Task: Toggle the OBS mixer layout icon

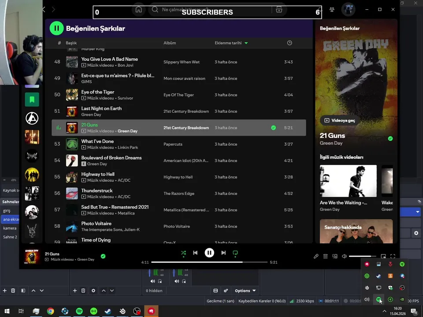Action: click(x=215, y=291)
